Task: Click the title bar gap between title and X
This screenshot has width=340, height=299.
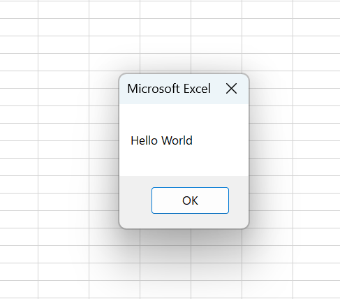Action: click(217, 89)
